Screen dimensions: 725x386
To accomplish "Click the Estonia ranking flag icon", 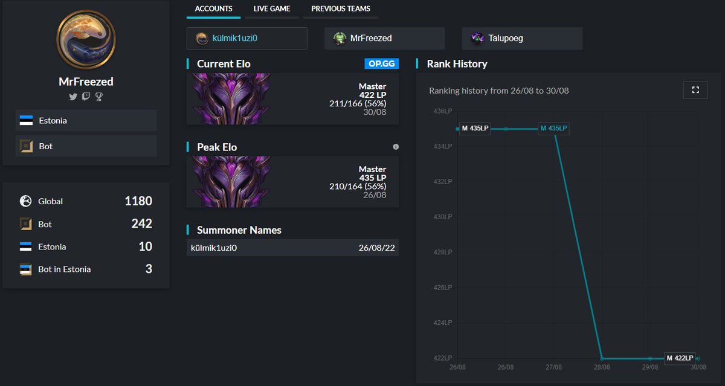I will click(25, 246).
